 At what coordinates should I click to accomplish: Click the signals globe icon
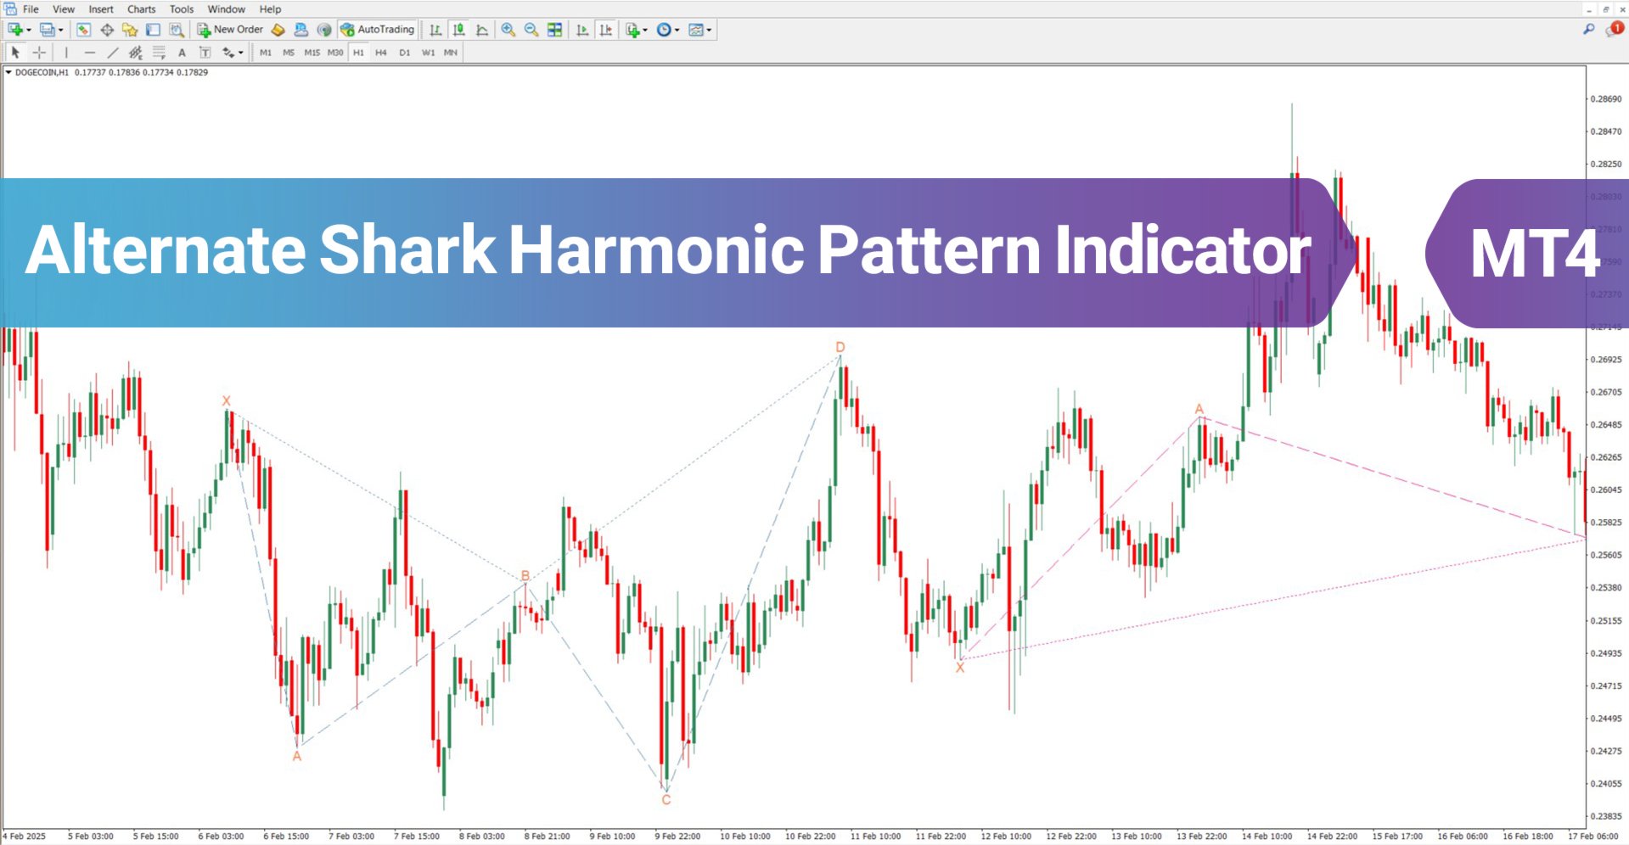click(323, 30)
